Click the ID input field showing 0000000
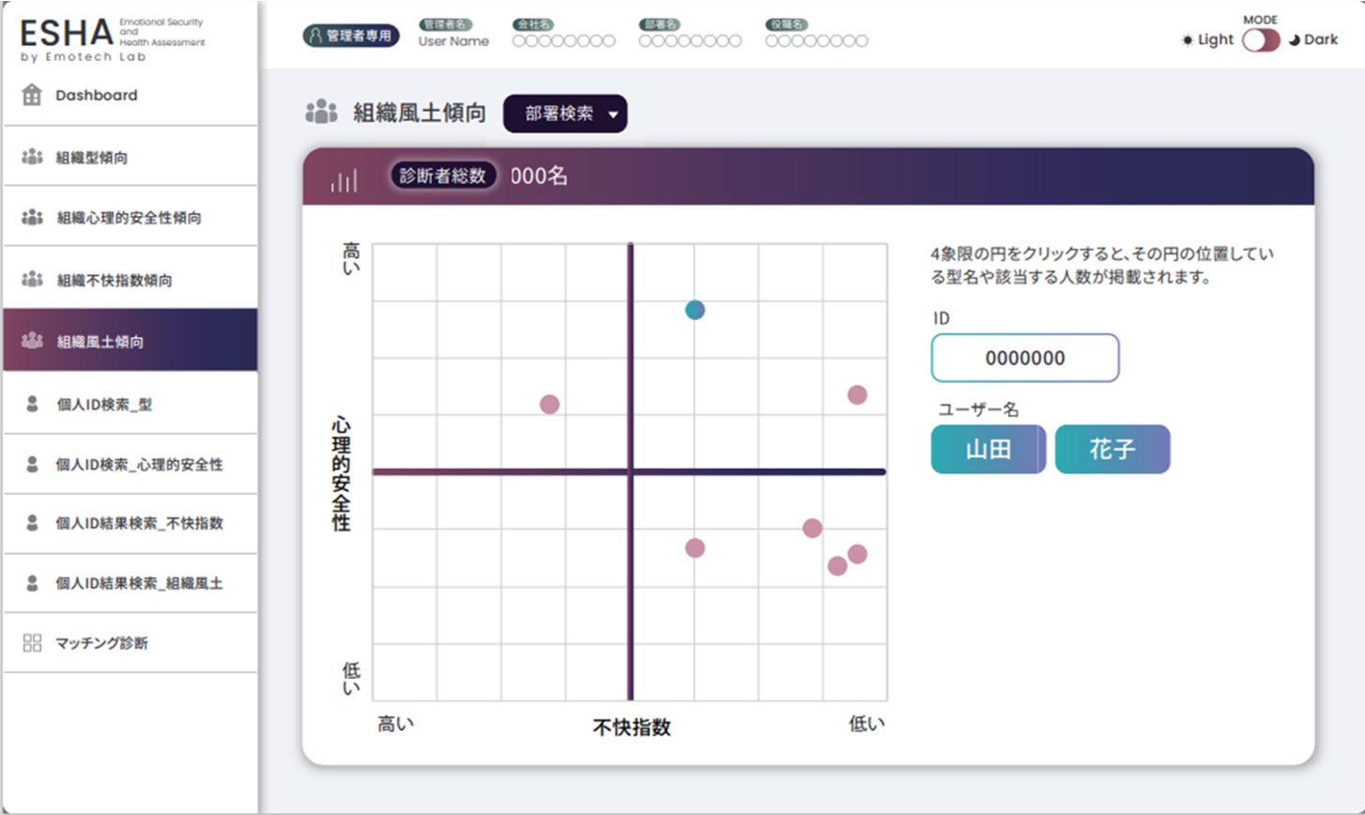1365x815 pixels. coord(1025,358)
